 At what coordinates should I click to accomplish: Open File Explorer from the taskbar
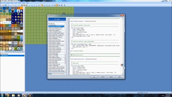click(13, 95)
